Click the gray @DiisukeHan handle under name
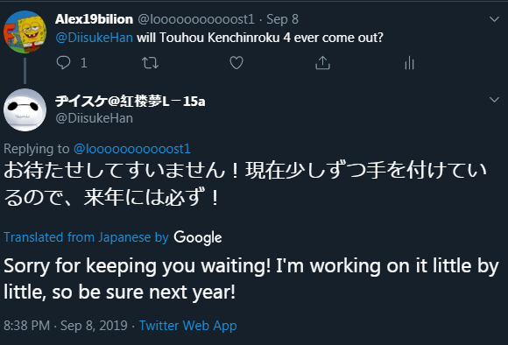This screenshot has width=508, height=345. tap(95, 118)
